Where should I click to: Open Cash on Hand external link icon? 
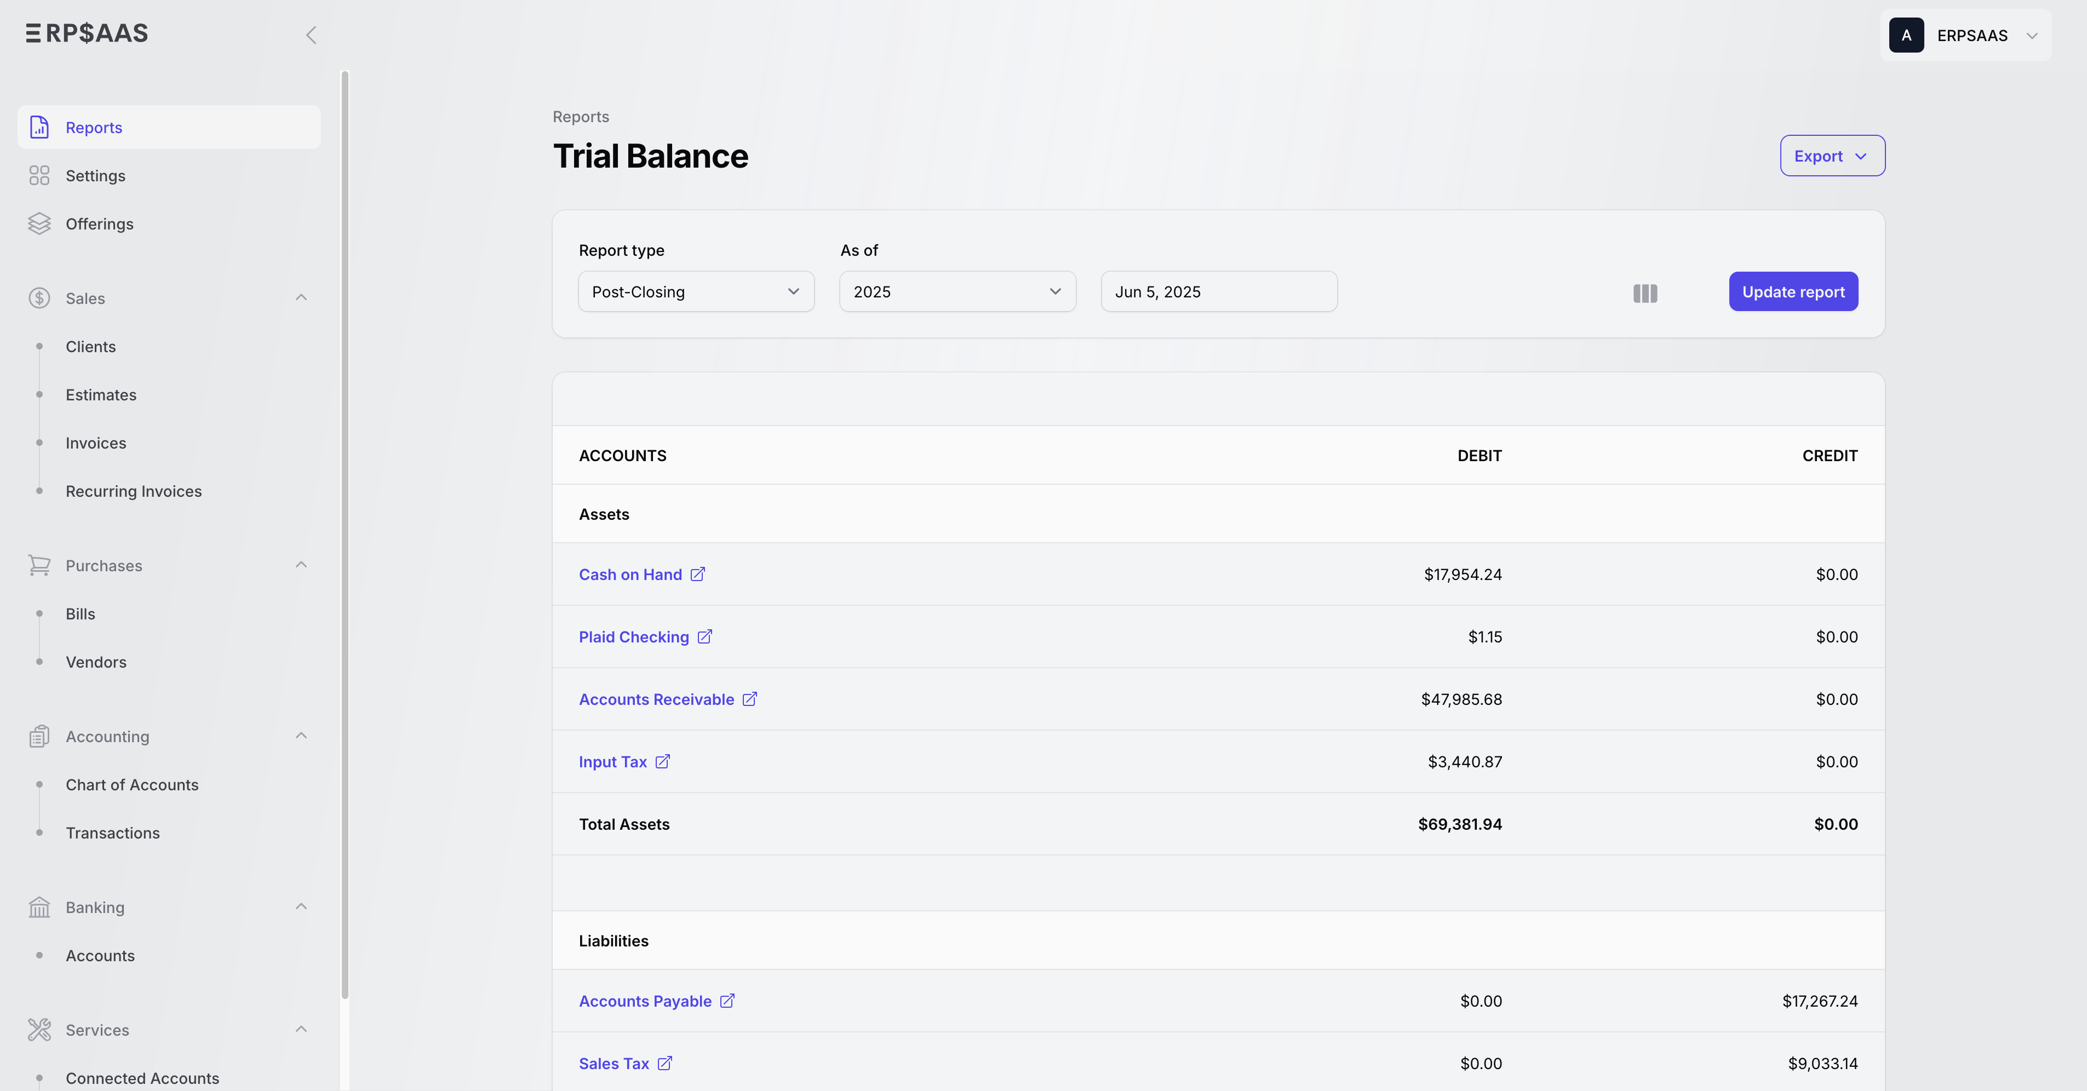click(697, 574)
